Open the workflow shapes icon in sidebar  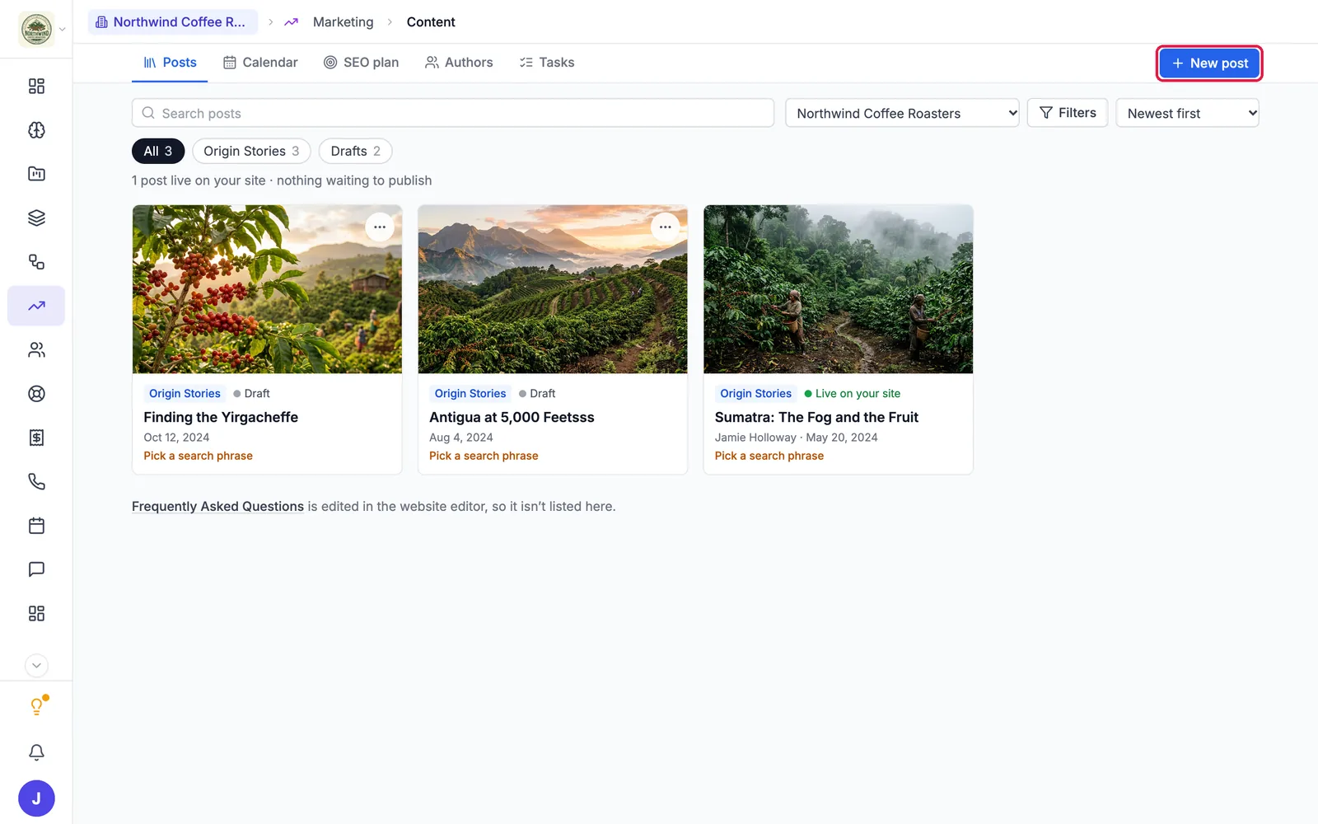pyautogui.click(x=36, y=262)
